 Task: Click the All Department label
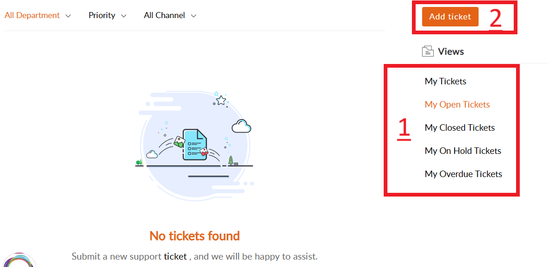click(x=32, y=15)
